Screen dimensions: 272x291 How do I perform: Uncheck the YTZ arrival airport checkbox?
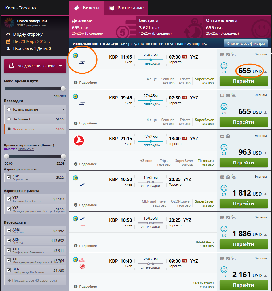(x=9, y=199)
